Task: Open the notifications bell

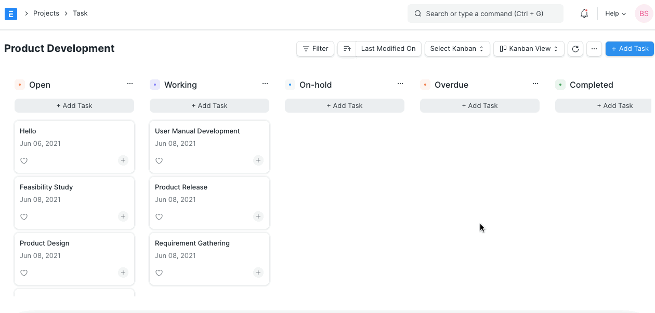Action: click(584, 13)
